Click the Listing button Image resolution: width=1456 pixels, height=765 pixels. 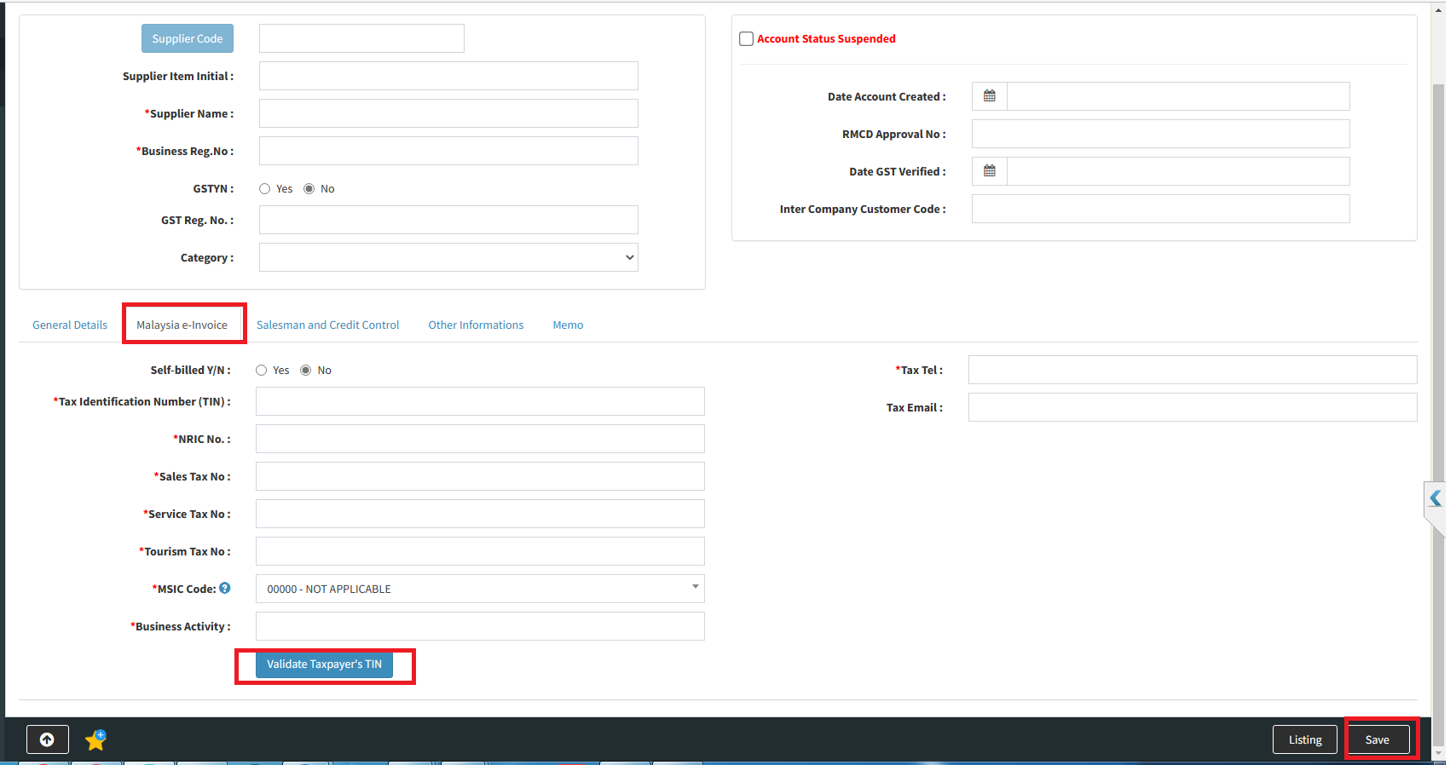coord(1304,739)
